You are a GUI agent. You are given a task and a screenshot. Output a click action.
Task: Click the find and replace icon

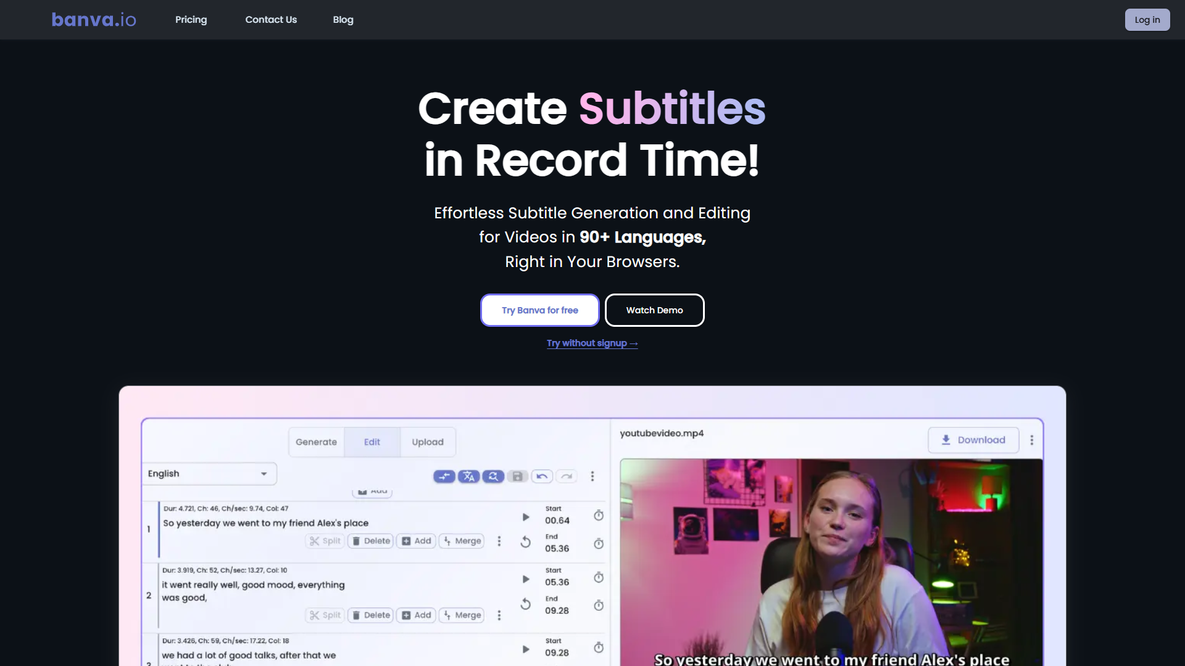coord(493,476)
